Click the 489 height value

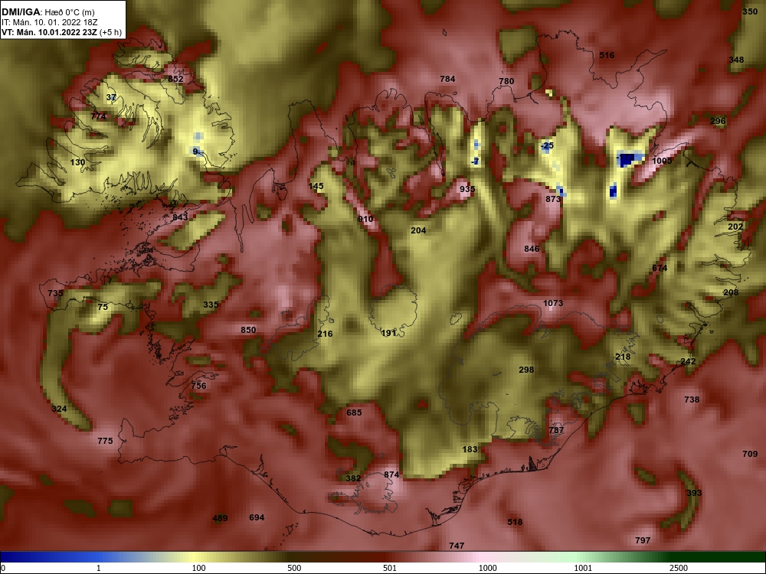(220, 518)
